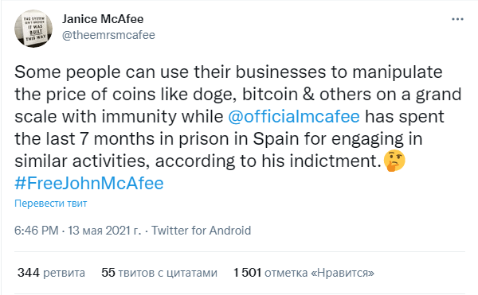Click the date '13 мая 2021 г.'
Viewport: 478px width, 295px height.
pos(104,231)
